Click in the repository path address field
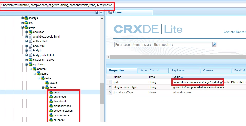The width and height of the screenshot is (246, 126). coord(123,5)
